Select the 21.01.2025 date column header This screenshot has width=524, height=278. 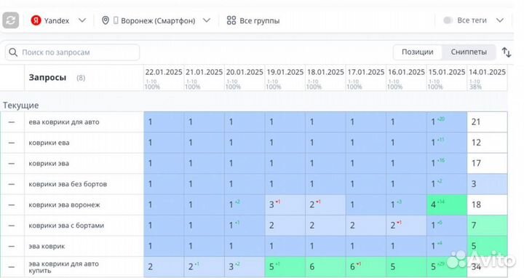point(205,78)
